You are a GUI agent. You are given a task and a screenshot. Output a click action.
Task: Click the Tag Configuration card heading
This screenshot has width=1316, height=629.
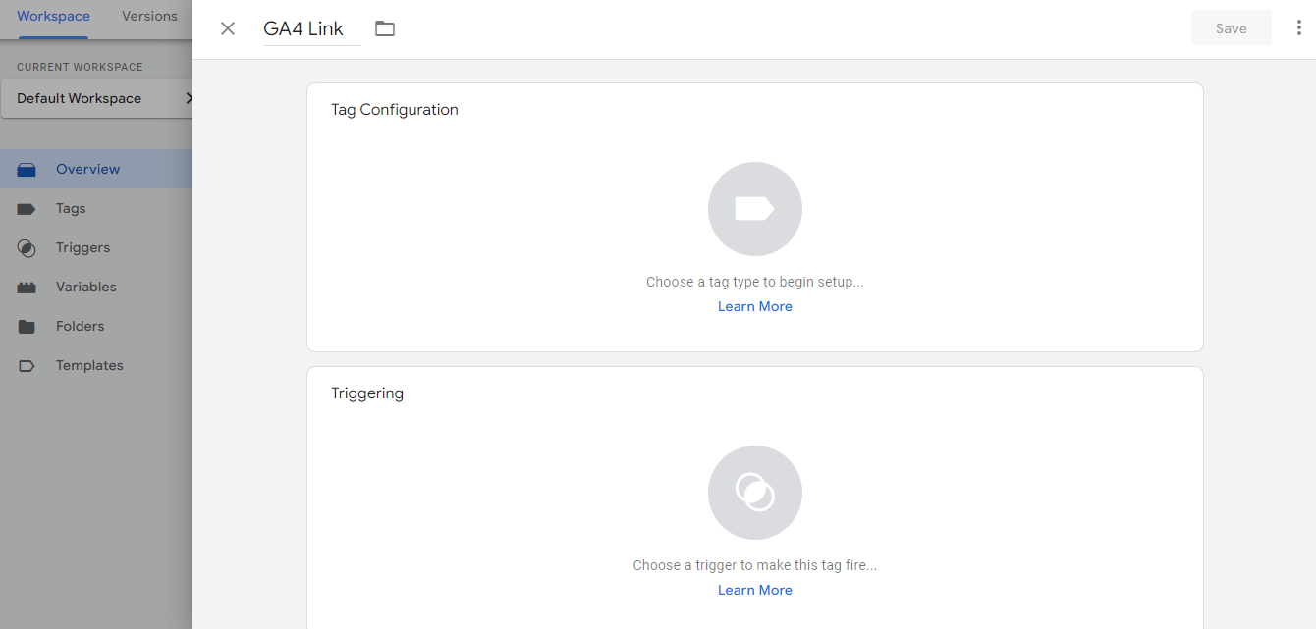(395, 110)
